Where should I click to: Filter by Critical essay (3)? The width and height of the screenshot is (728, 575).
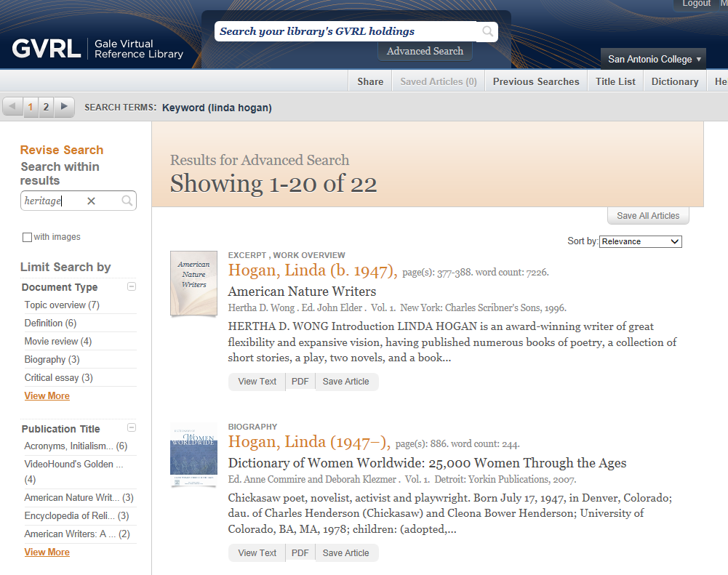tap(58, 377)
